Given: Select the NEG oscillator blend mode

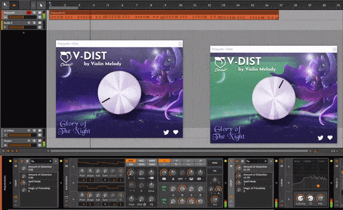Looking at the screenshot, I should coord(142,161).
